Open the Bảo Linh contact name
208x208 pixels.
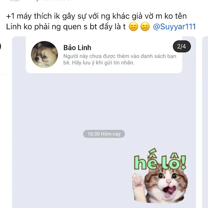coord(77,48)
